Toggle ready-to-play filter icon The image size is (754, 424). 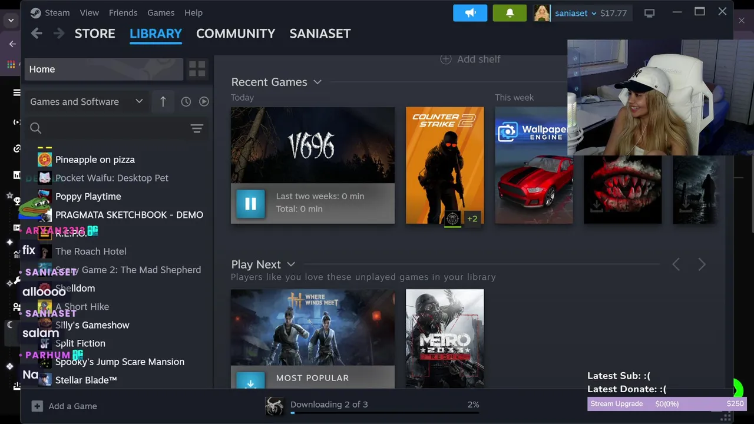click(x=204, y=101)
